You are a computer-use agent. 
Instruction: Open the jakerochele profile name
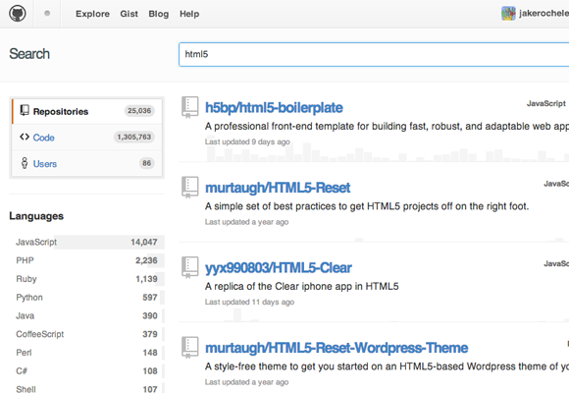543,14
